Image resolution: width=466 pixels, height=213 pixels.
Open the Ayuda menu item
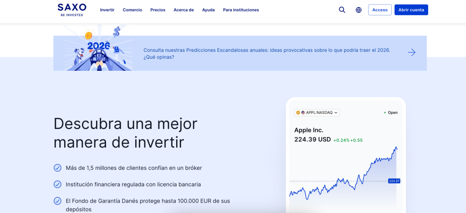pyautogui.click(x=208, y=10)
